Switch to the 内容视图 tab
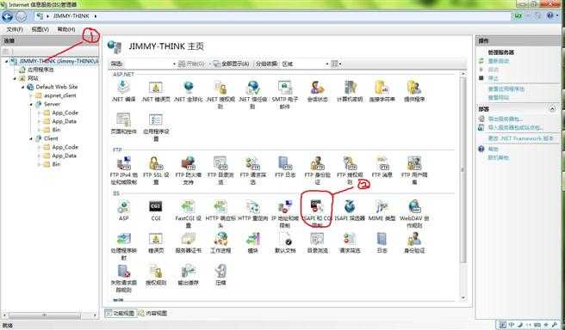The width and height of the screenshot is (565, 330). click(152, 313)
